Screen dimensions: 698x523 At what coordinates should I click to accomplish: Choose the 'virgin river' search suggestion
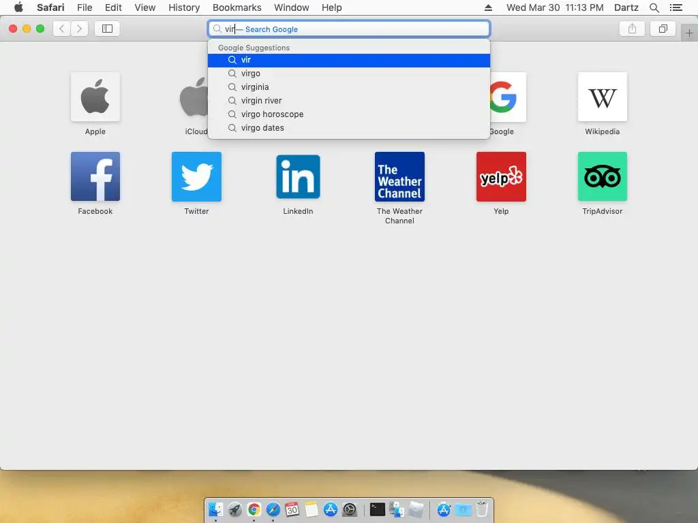[x=349, y=101]
